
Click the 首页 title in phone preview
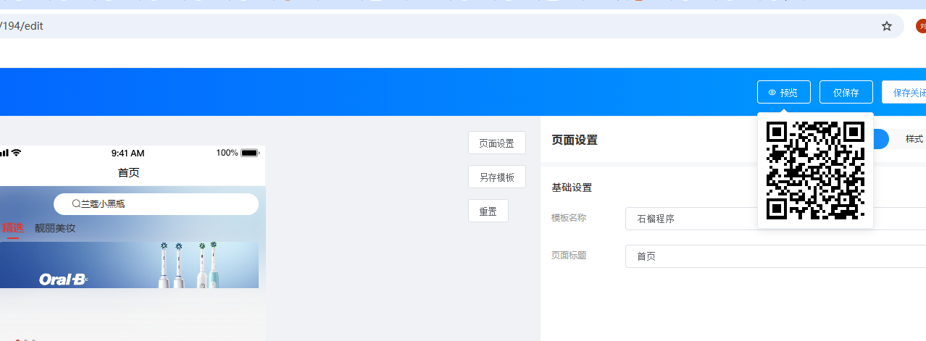129,172
